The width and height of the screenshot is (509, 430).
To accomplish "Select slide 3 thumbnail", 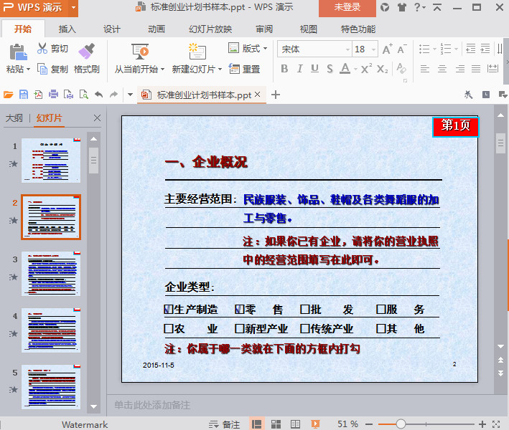I will point(51,274).
